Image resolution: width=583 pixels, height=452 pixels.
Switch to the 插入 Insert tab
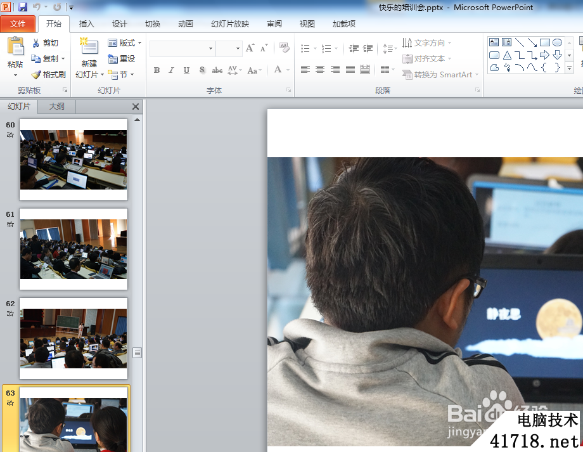click(x=87, y=24)
